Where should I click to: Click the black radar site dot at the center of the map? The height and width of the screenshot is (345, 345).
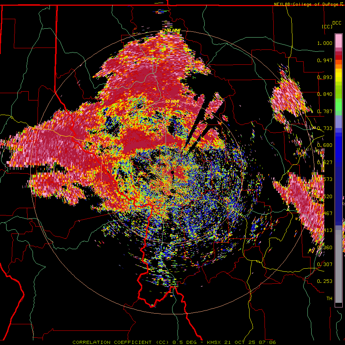tap(172, 172)
